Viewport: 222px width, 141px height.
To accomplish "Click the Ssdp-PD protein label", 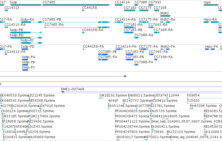I will (28, 46).
